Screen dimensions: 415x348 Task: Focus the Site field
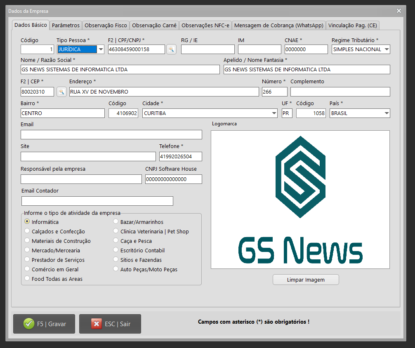point(88,156)
